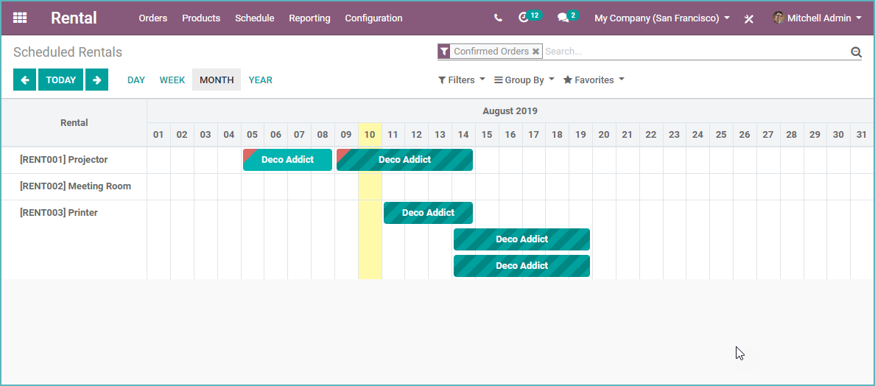Open My Company (San Francisco) selector
This screenshot has height=386, width=875.
point(662,18)
